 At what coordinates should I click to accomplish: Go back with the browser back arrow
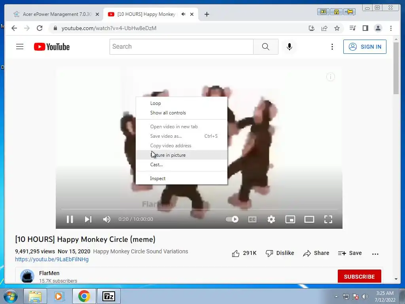tap(14, 28)
